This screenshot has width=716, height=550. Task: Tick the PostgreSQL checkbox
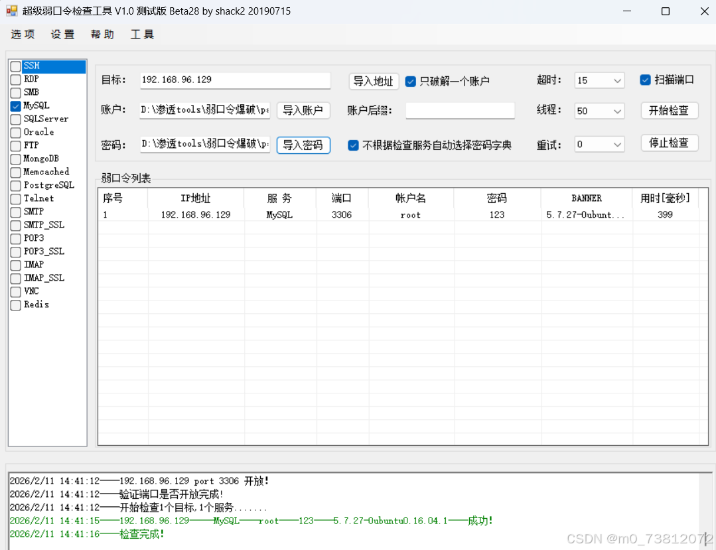tap(15, 185)
